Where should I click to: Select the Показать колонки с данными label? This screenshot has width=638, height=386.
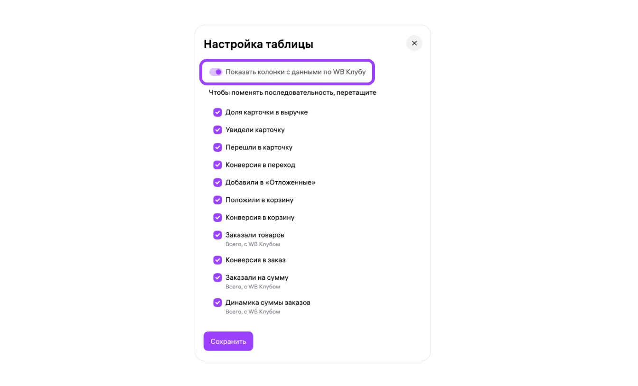tap(295, 72)
